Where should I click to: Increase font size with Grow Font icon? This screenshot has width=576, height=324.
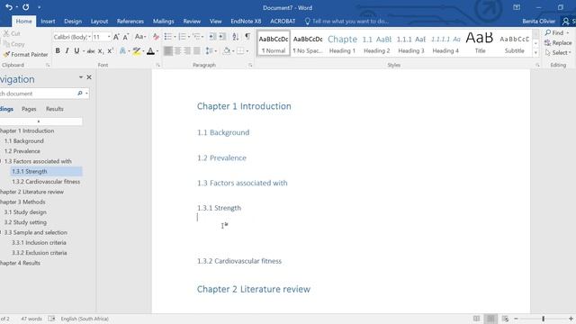pyautogui.click(x=116, y=37)
